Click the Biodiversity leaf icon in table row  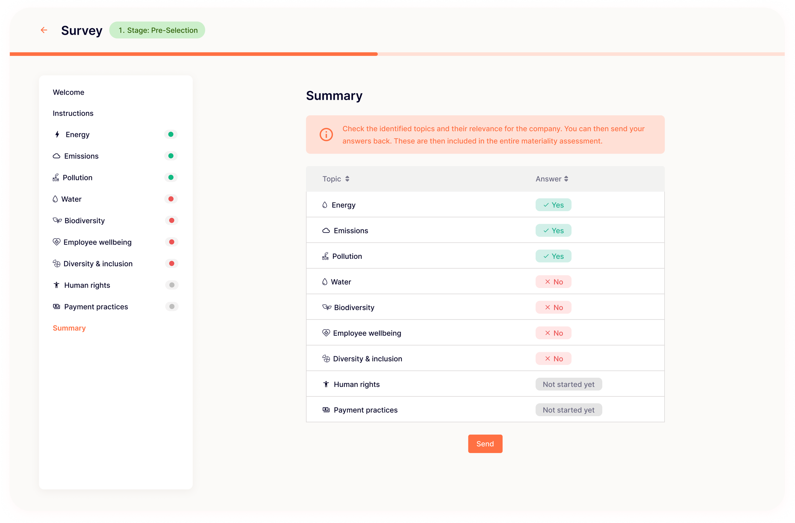(x=326, y=307)
